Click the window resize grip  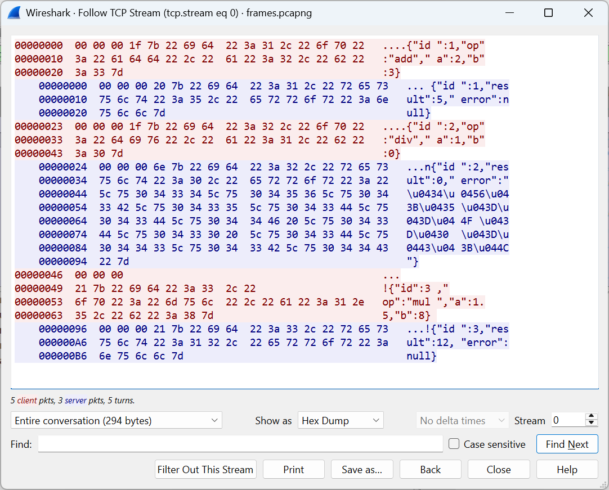[603, 484]
